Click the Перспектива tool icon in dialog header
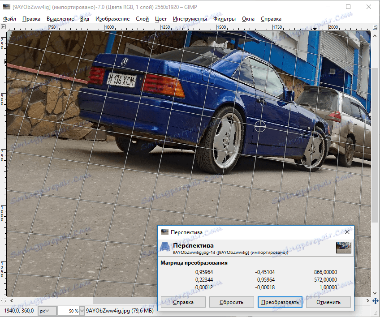The width and height of the screenshot is (380, 317). click(x=165, y=247)
